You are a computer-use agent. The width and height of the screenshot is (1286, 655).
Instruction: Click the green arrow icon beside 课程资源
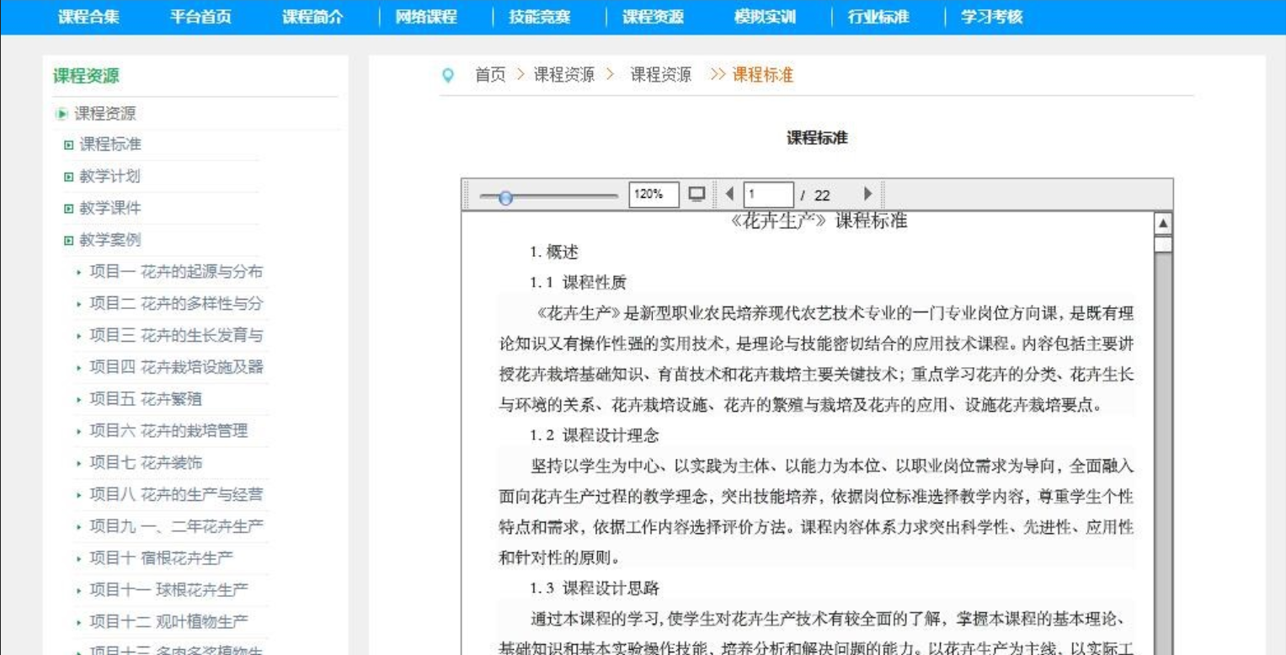tap(61, 114)
